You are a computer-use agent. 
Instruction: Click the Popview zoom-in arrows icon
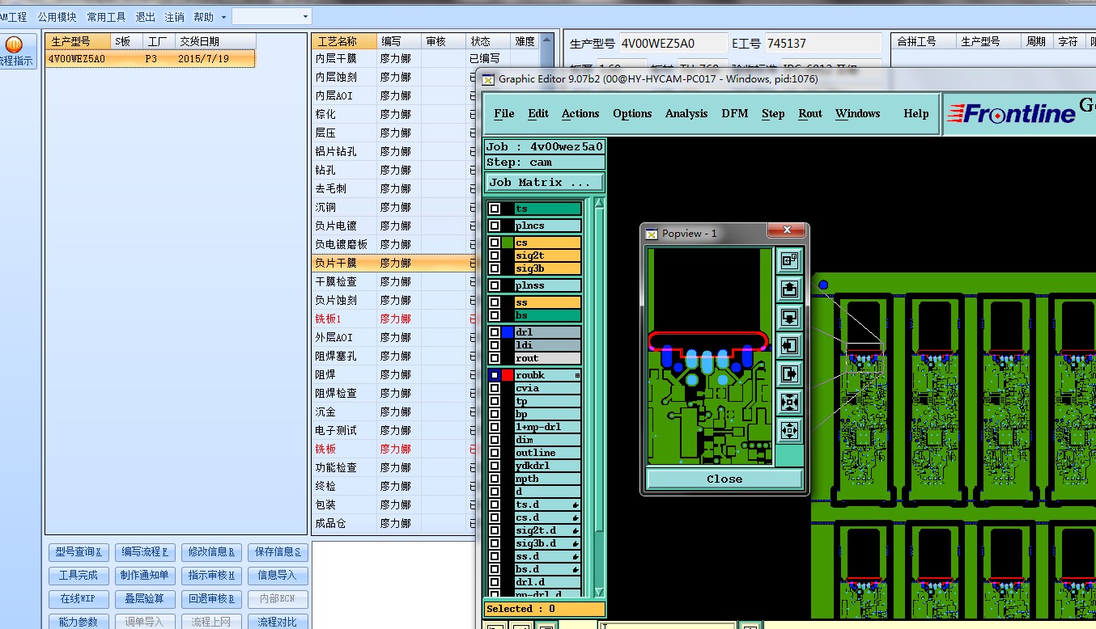click(x=789, y=402)
